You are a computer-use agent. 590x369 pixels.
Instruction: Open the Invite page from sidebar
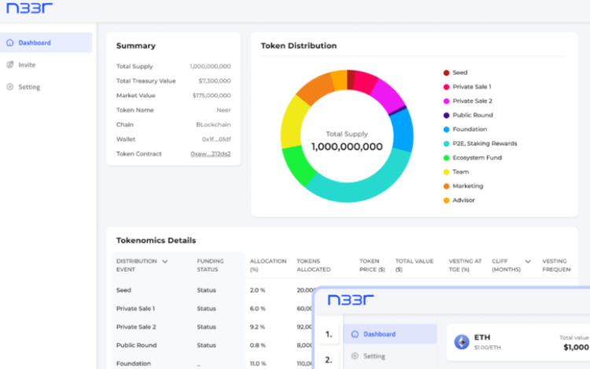tap(27, 65)
